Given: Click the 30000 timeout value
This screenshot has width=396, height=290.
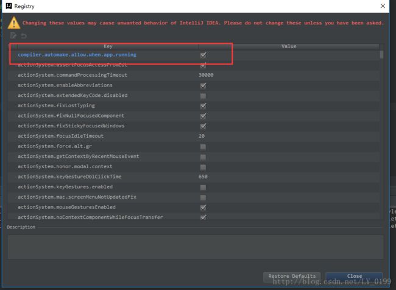Looking at the screenshot, I should (x=206, y=75).
